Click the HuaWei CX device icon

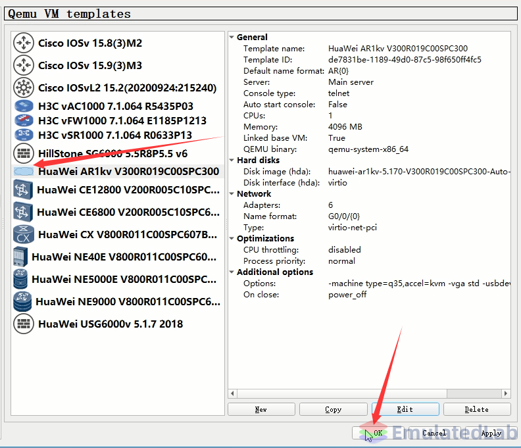[24, 234]
